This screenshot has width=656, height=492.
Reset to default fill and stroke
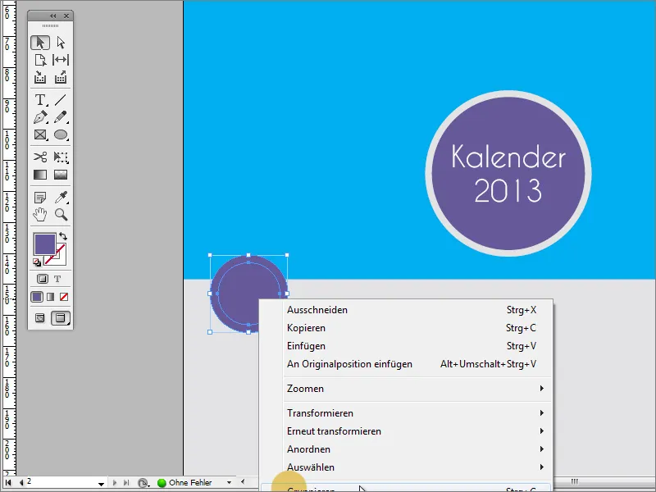(x=37, y=262)
